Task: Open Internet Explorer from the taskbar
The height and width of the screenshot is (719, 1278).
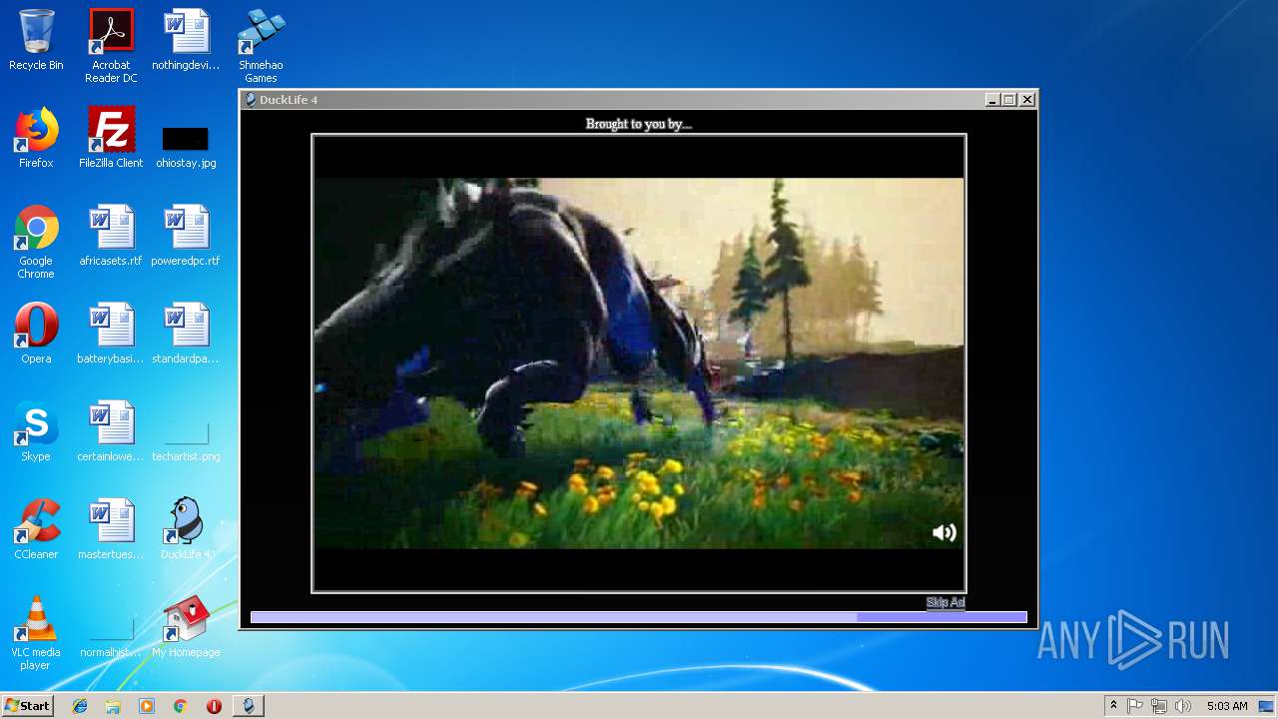Action: 80,706
